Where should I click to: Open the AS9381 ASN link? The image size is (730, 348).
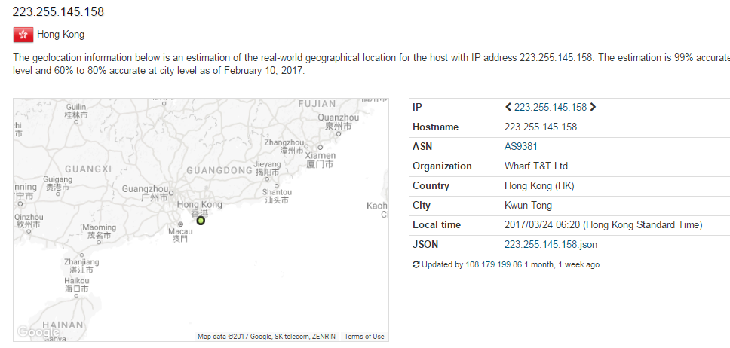pyautogui.click(x=522, y=146)
